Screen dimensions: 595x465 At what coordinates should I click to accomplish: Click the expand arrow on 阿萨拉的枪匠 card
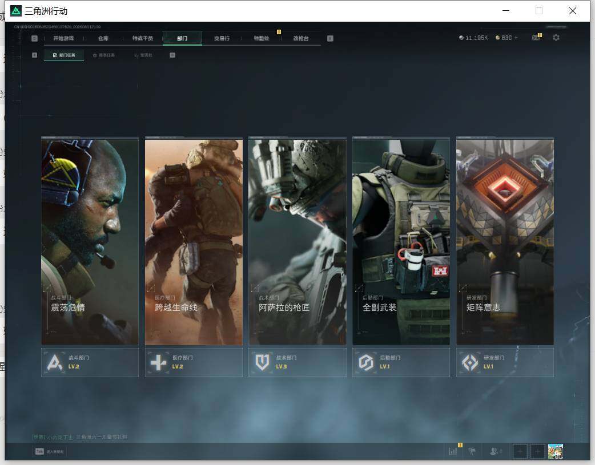[x=255, y=288]
